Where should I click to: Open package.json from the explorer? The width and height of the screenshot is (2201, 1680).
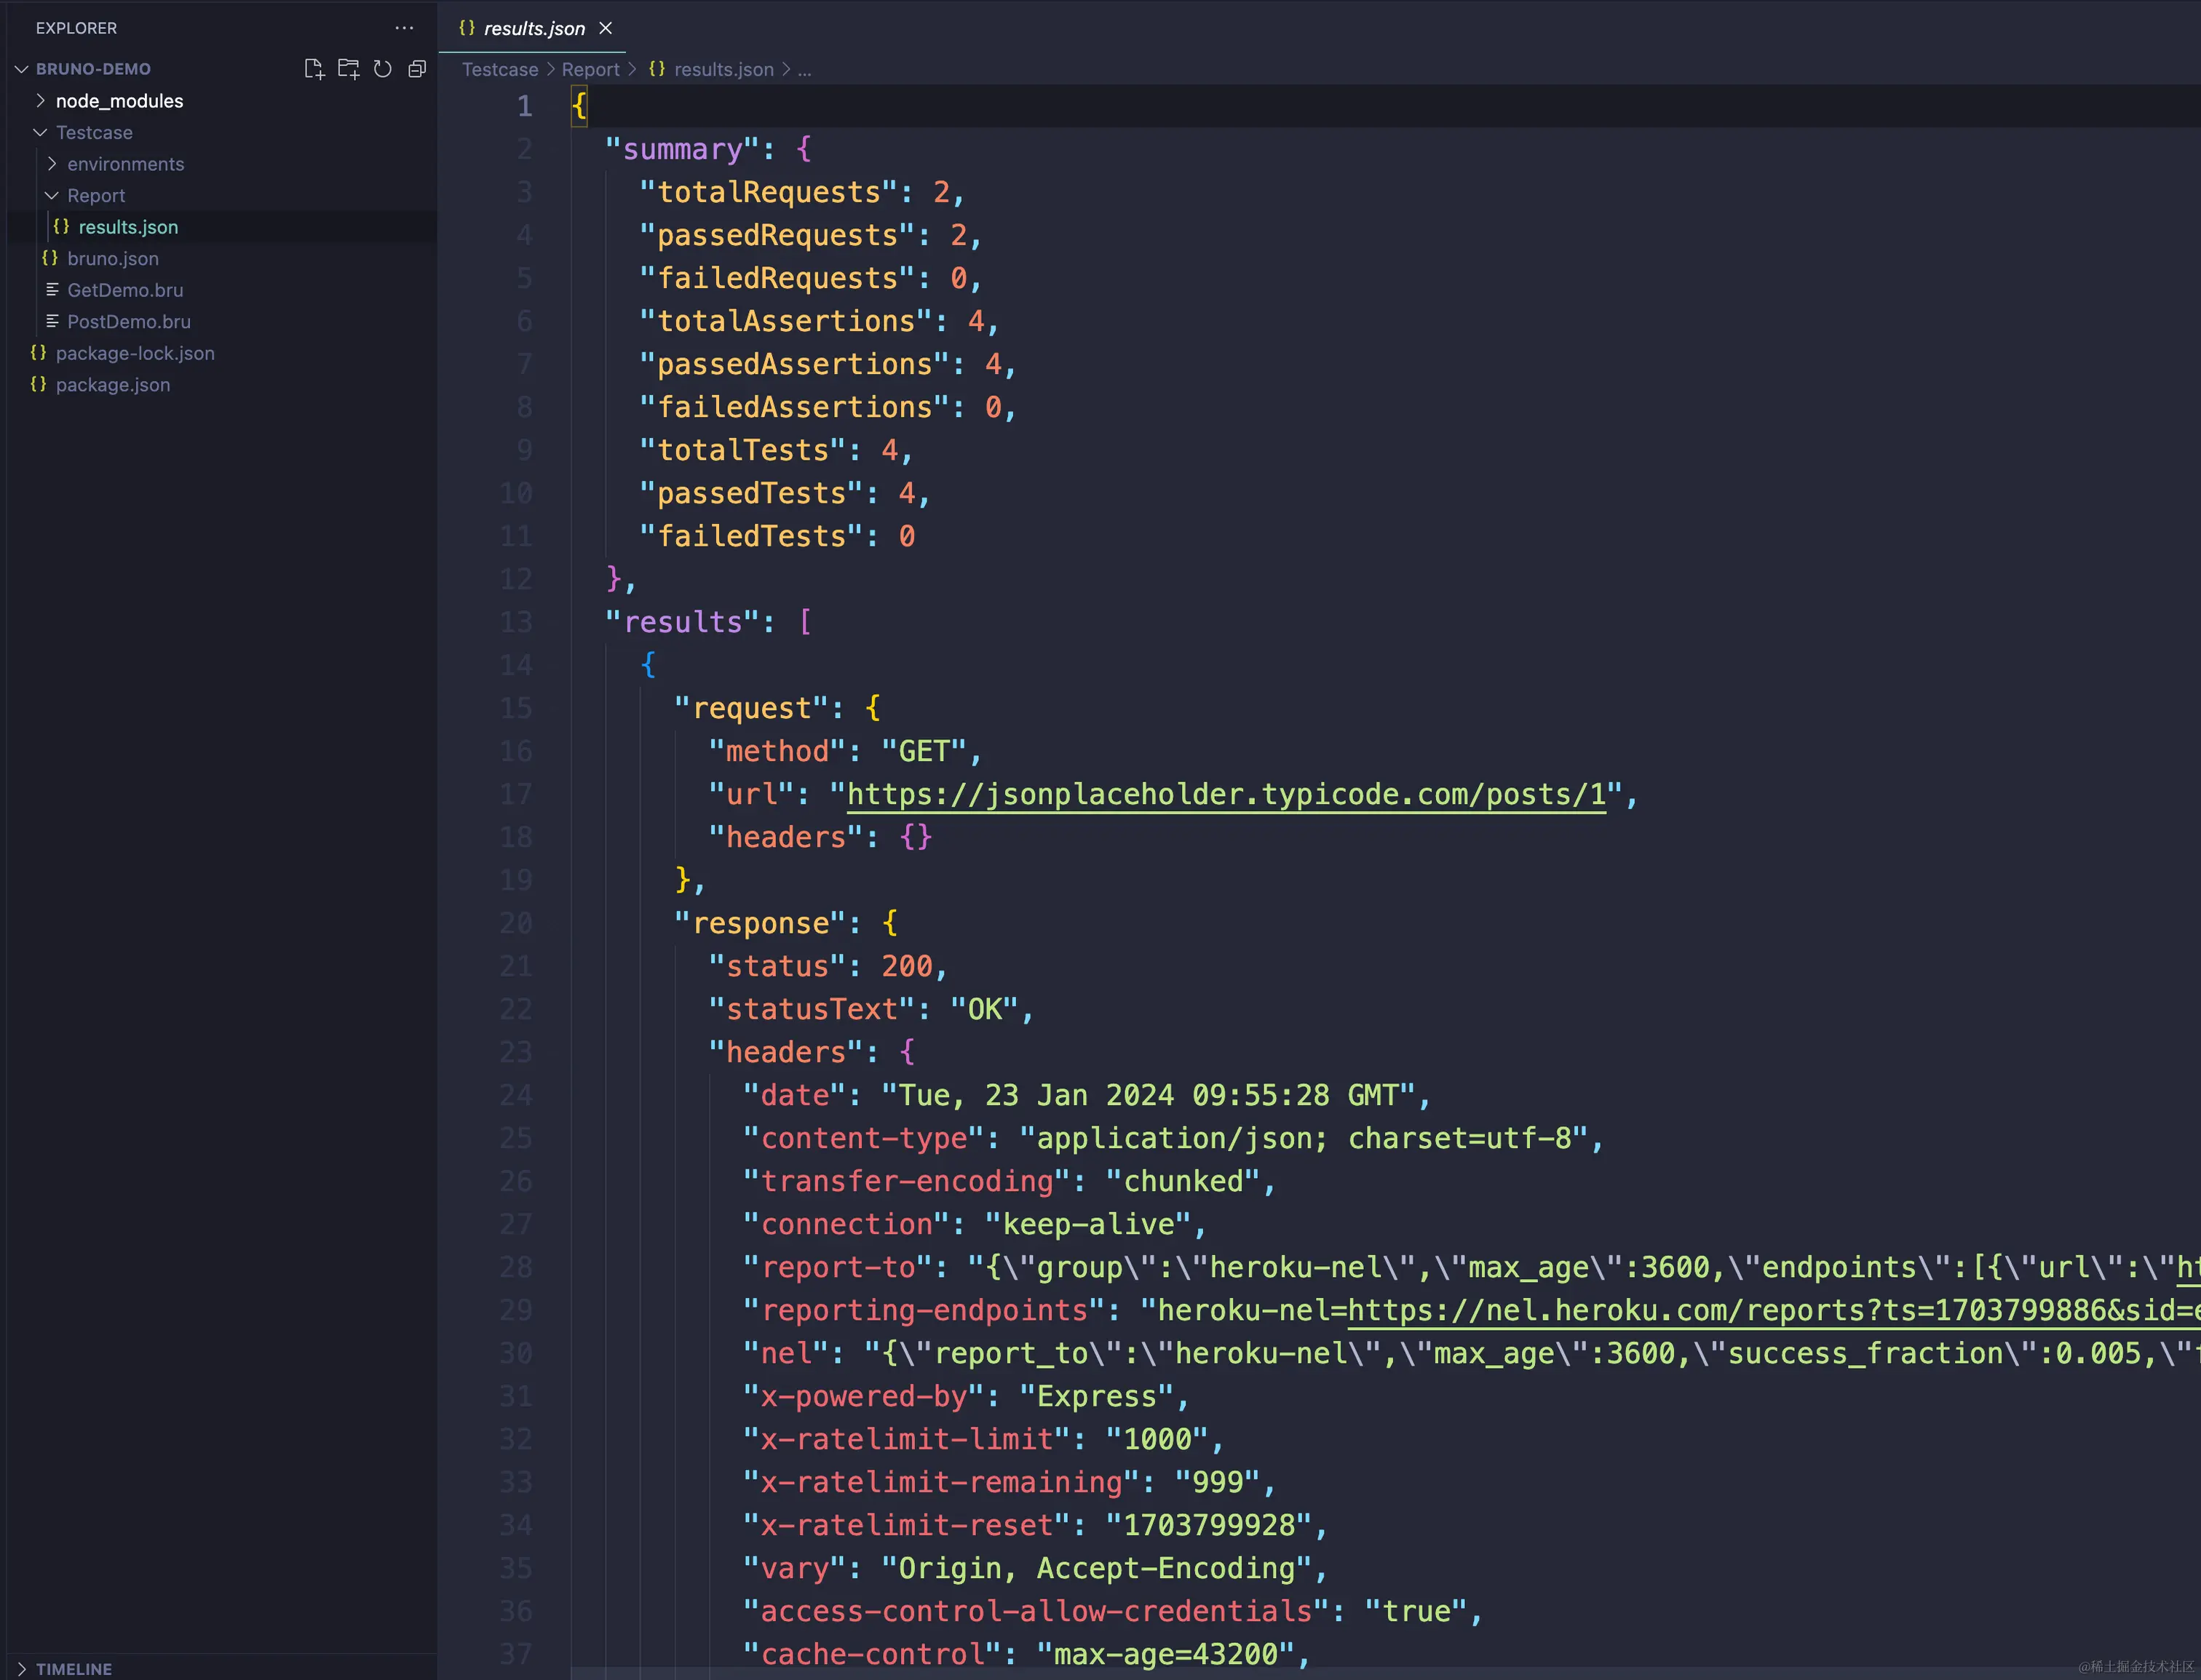112,385
